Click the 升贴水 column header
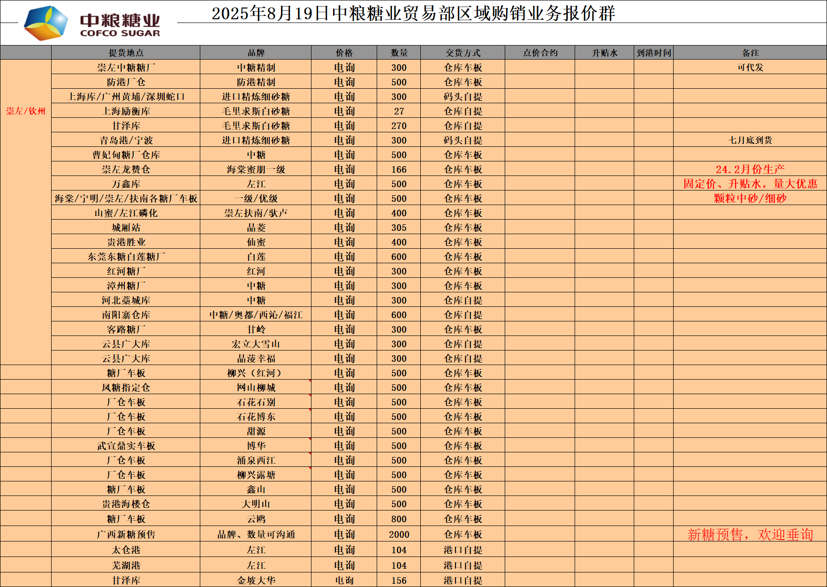Screen dimensions: 827x587 (x=604, y=53)
